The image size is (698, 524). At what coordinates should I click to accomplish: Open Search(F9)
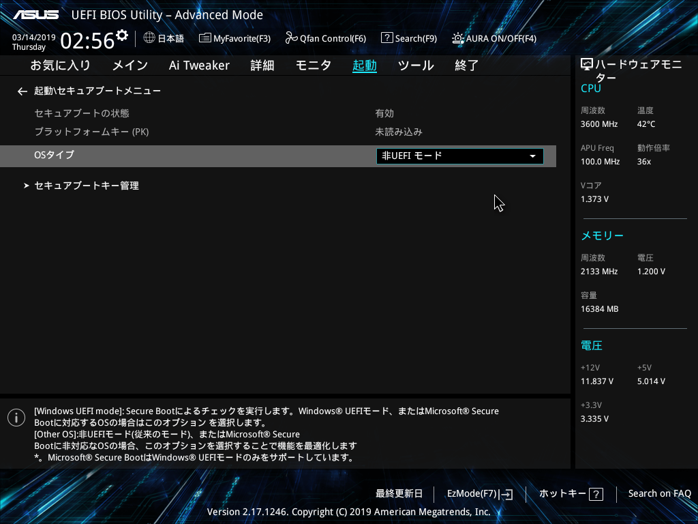(x=409, y=38)
